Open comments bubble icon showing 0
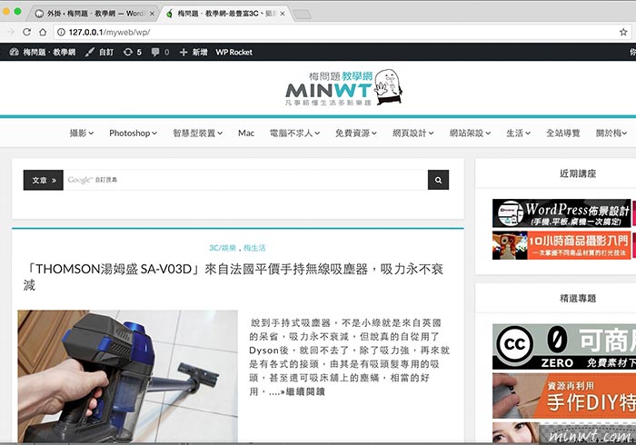This screenshot has height=445, width=636. (155, 52)
